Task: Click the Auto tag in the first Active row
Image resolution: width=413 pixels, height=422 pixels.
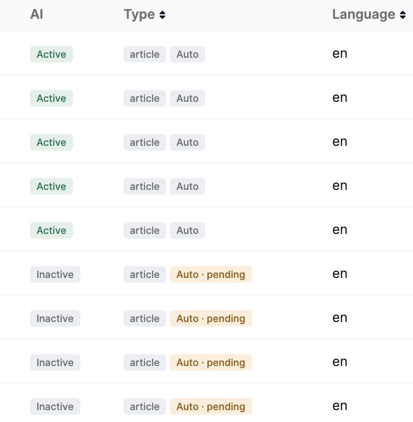Action: (x=187, y=54)
